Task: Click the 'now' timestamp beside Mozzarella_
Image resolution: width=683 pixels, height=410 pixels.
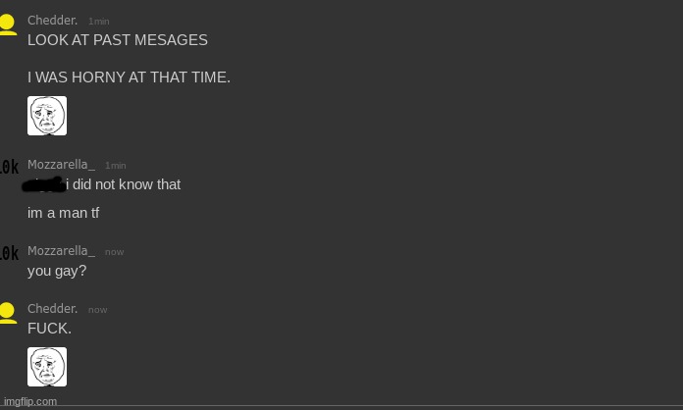Action: 115,252
